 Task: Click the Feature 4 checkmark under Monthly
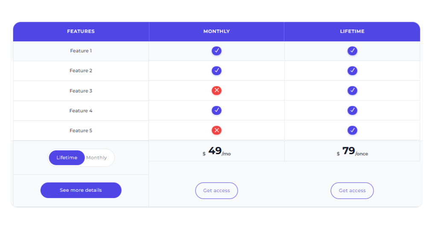[216, 111]
